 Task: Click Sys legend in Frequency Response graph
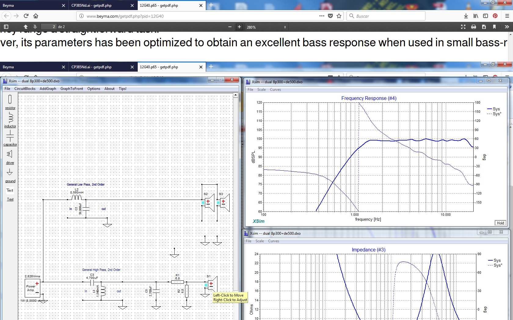[493, 109]
